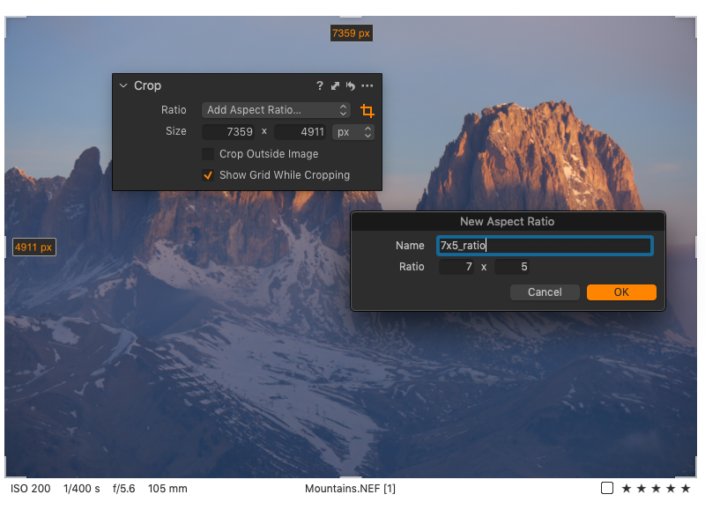Image resolution: width=705 pixels, height=524 pixels.
Task: Reset the Crop tool with undo arrow
Action: click(351, 85)
